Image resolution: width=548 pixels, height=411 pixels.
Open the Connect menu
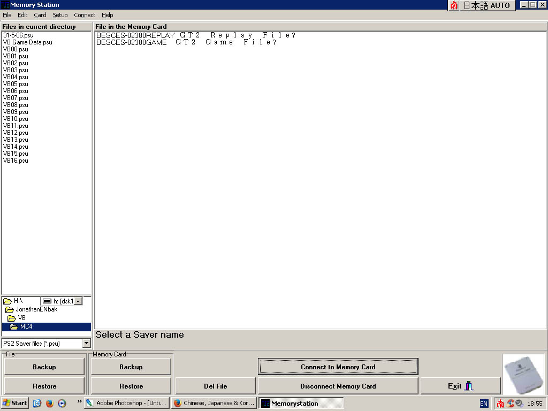coord(85,15)
